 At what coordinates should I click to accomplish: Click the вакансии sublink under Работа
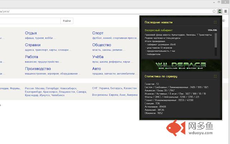tap(31, 62)
